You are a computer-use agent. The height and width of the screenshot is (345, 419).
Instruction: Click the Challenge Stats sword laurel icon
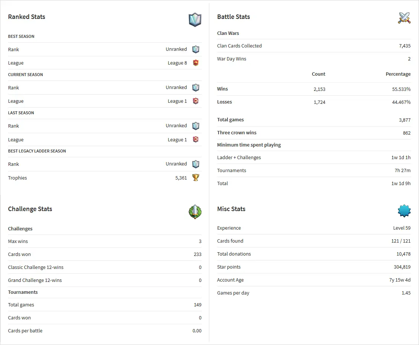[195, 212]
